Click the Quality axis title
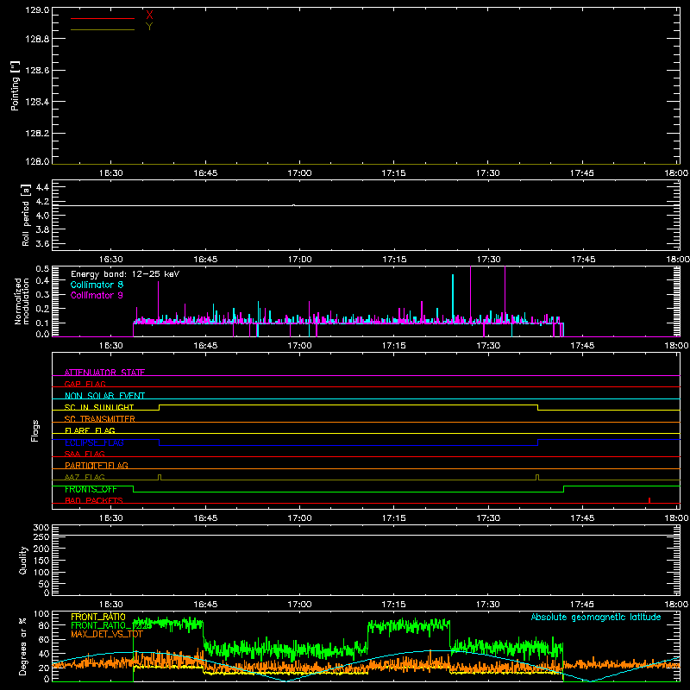 pos(23,560)
